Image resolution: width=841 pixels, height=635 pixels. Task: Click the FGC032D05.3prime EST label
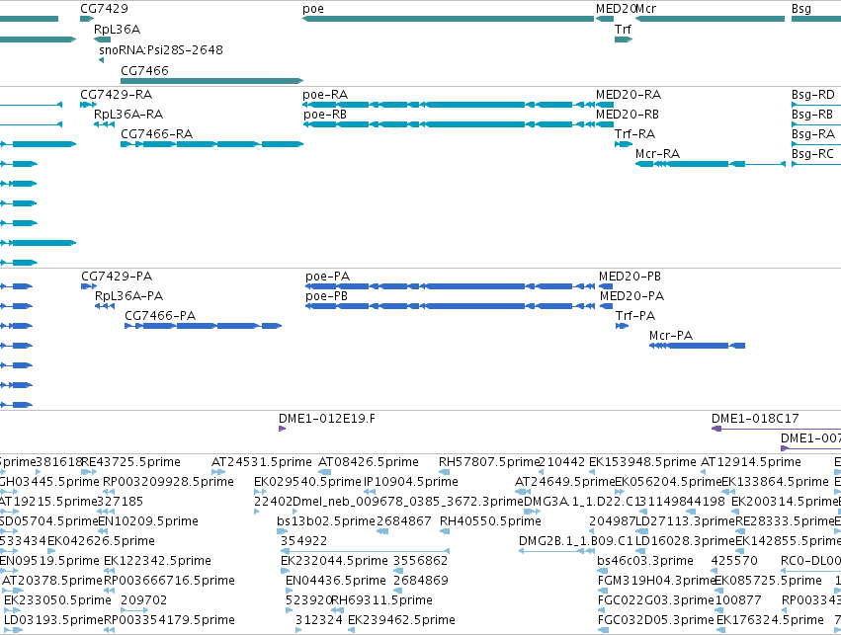click(656, 620)
